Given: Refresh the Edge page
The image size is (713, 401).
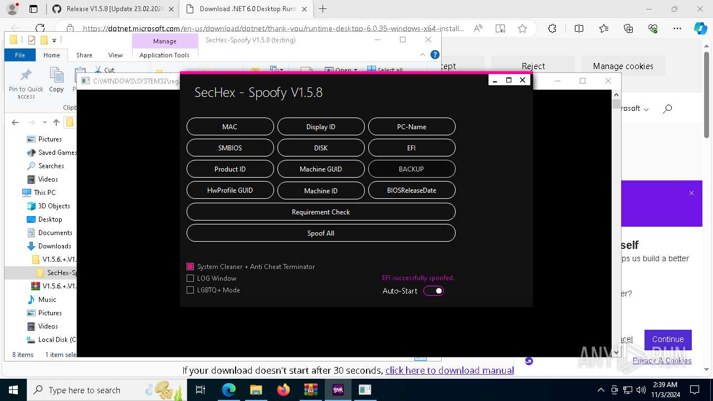Looking at the screenshot, I should tap(40, 28).
